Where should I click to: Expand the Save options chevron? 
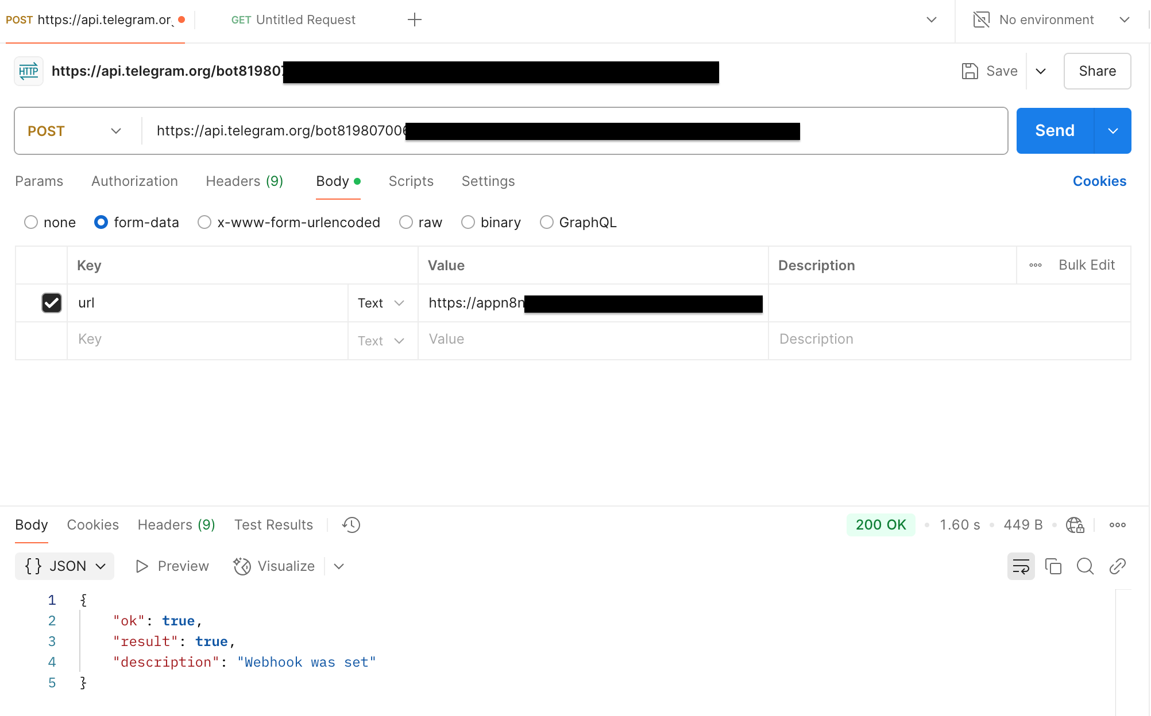pos(1041,71)
